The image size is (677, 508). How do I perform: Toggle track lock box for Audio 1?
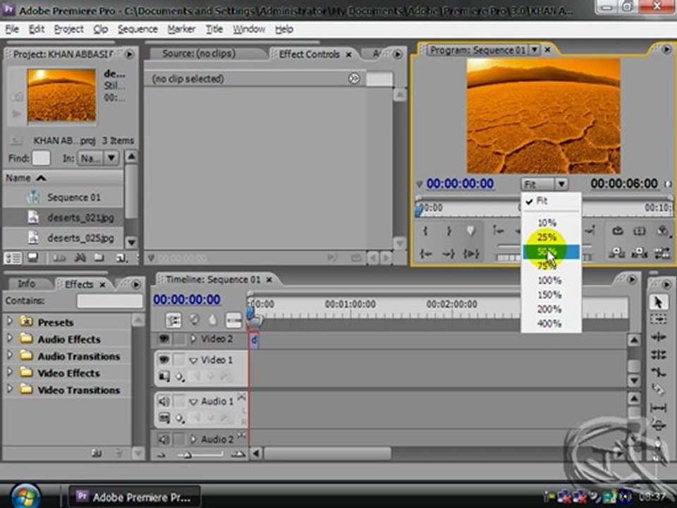tap(179, 401)
